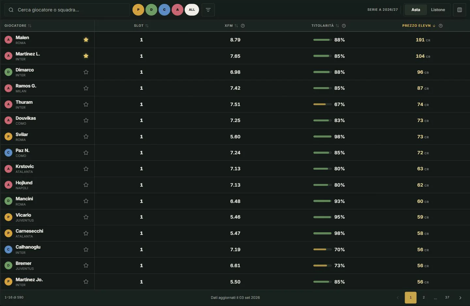This screenshot has width=470, height=306.
Task: Star Calhanoglu as favorite
Action: click(x=86, y=250)
